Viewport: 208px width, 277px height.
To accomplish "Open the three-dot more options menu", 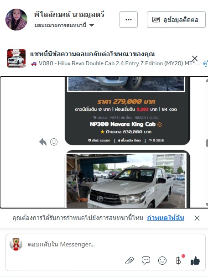I will pyautogui.click(x=128, y=20).
